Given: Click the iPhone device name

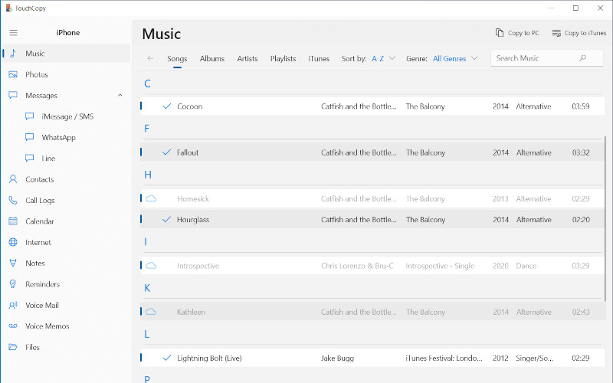Looking at the screenshot, I should [x=68, y=33].
